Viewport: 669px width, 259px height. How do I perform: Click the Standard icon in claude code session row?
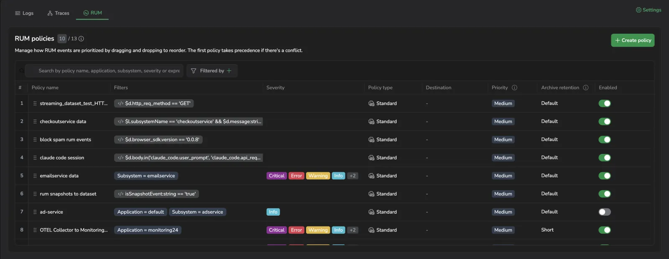point(371,158)
